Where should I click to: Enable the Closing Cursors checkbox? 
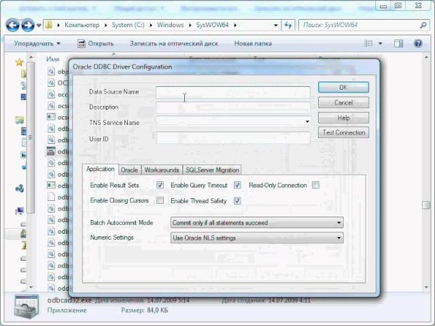[160, 200]
